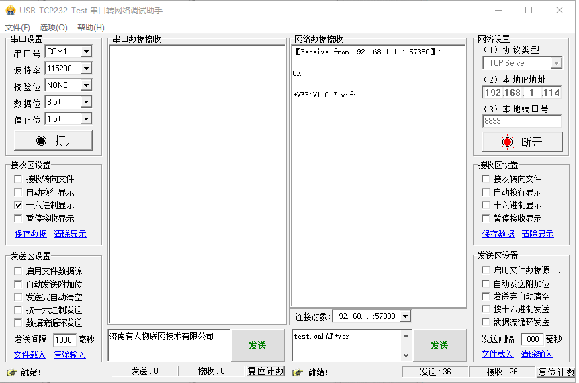Enable serial 按十六进制发送 checkbox
Image resolution: width=579 pixels, height=383 pixels.
point(18,310)
